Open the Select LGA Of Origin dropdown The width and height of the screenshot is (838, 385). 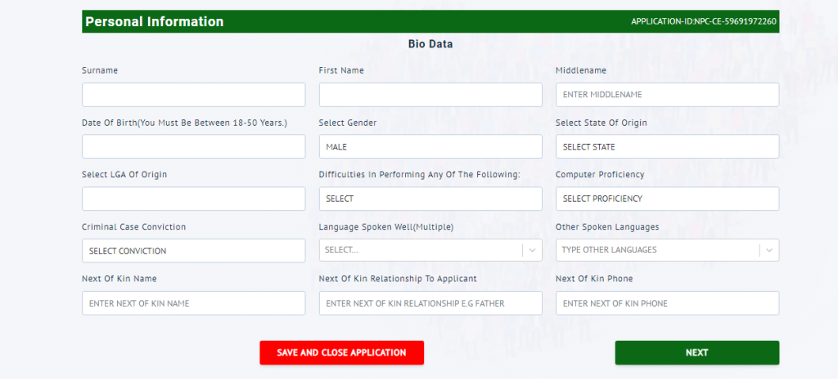[x=193, y=199]
